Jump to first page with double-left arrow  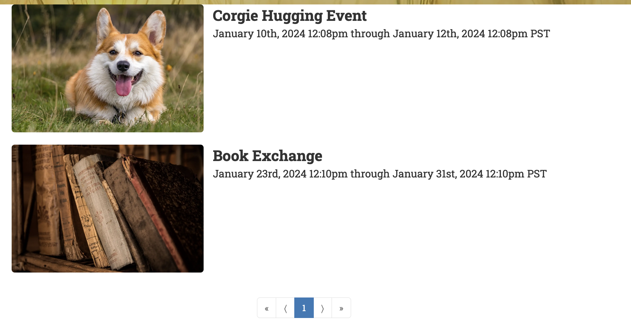coord(267,308)
